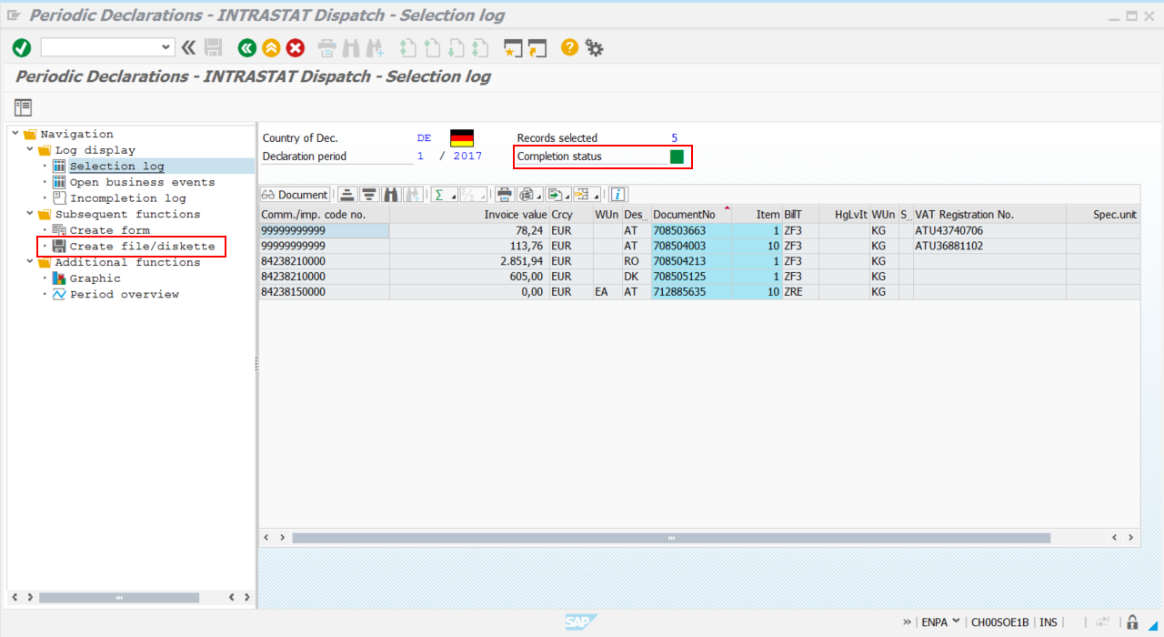The height and width of the screenshot is (637, 1164).
Task: Click the green Enter checkmark icon
Action: pos(22,47)
